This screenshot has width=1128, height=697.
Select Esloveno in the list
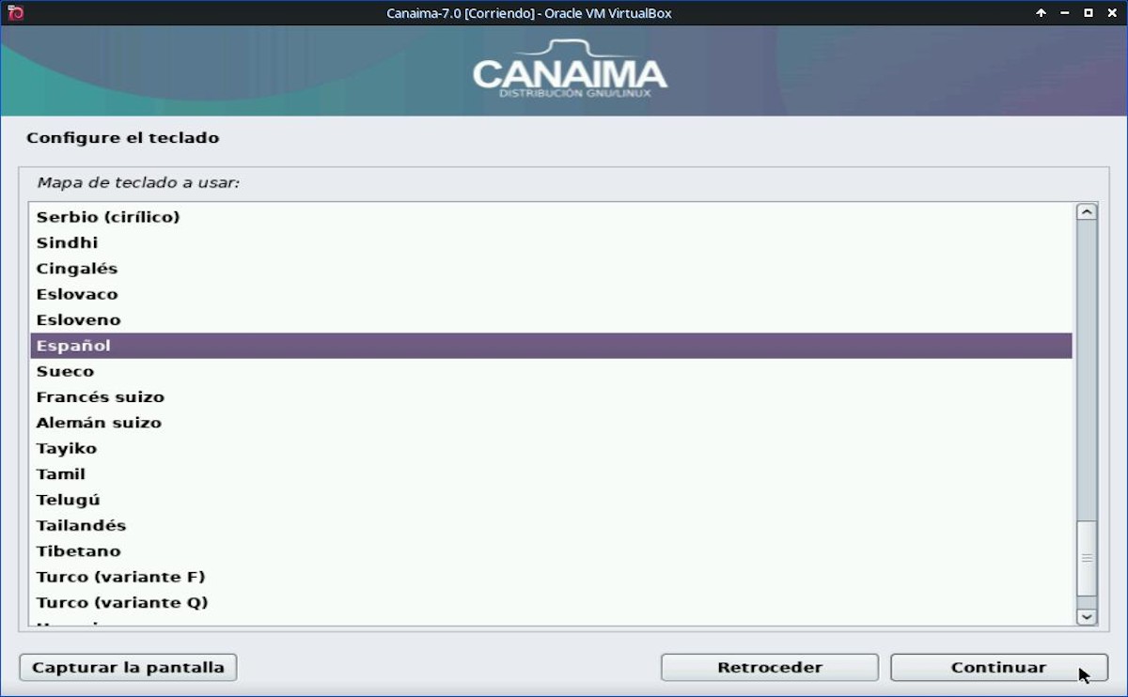point(78,320)
